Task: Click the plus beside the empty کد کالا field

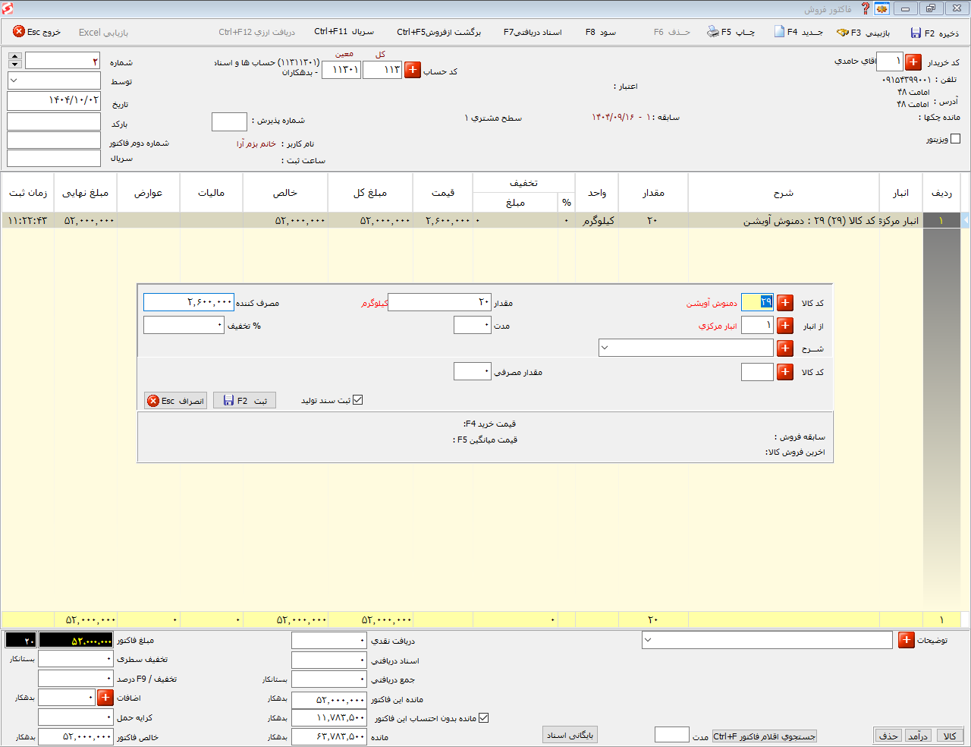Action: pyautogui.click(x=785, y=372)
